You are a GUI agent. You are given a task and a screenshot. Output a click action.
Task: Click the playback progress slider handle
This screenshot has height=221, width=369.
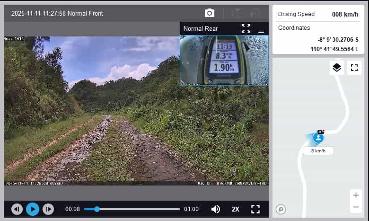coord(97,209)
